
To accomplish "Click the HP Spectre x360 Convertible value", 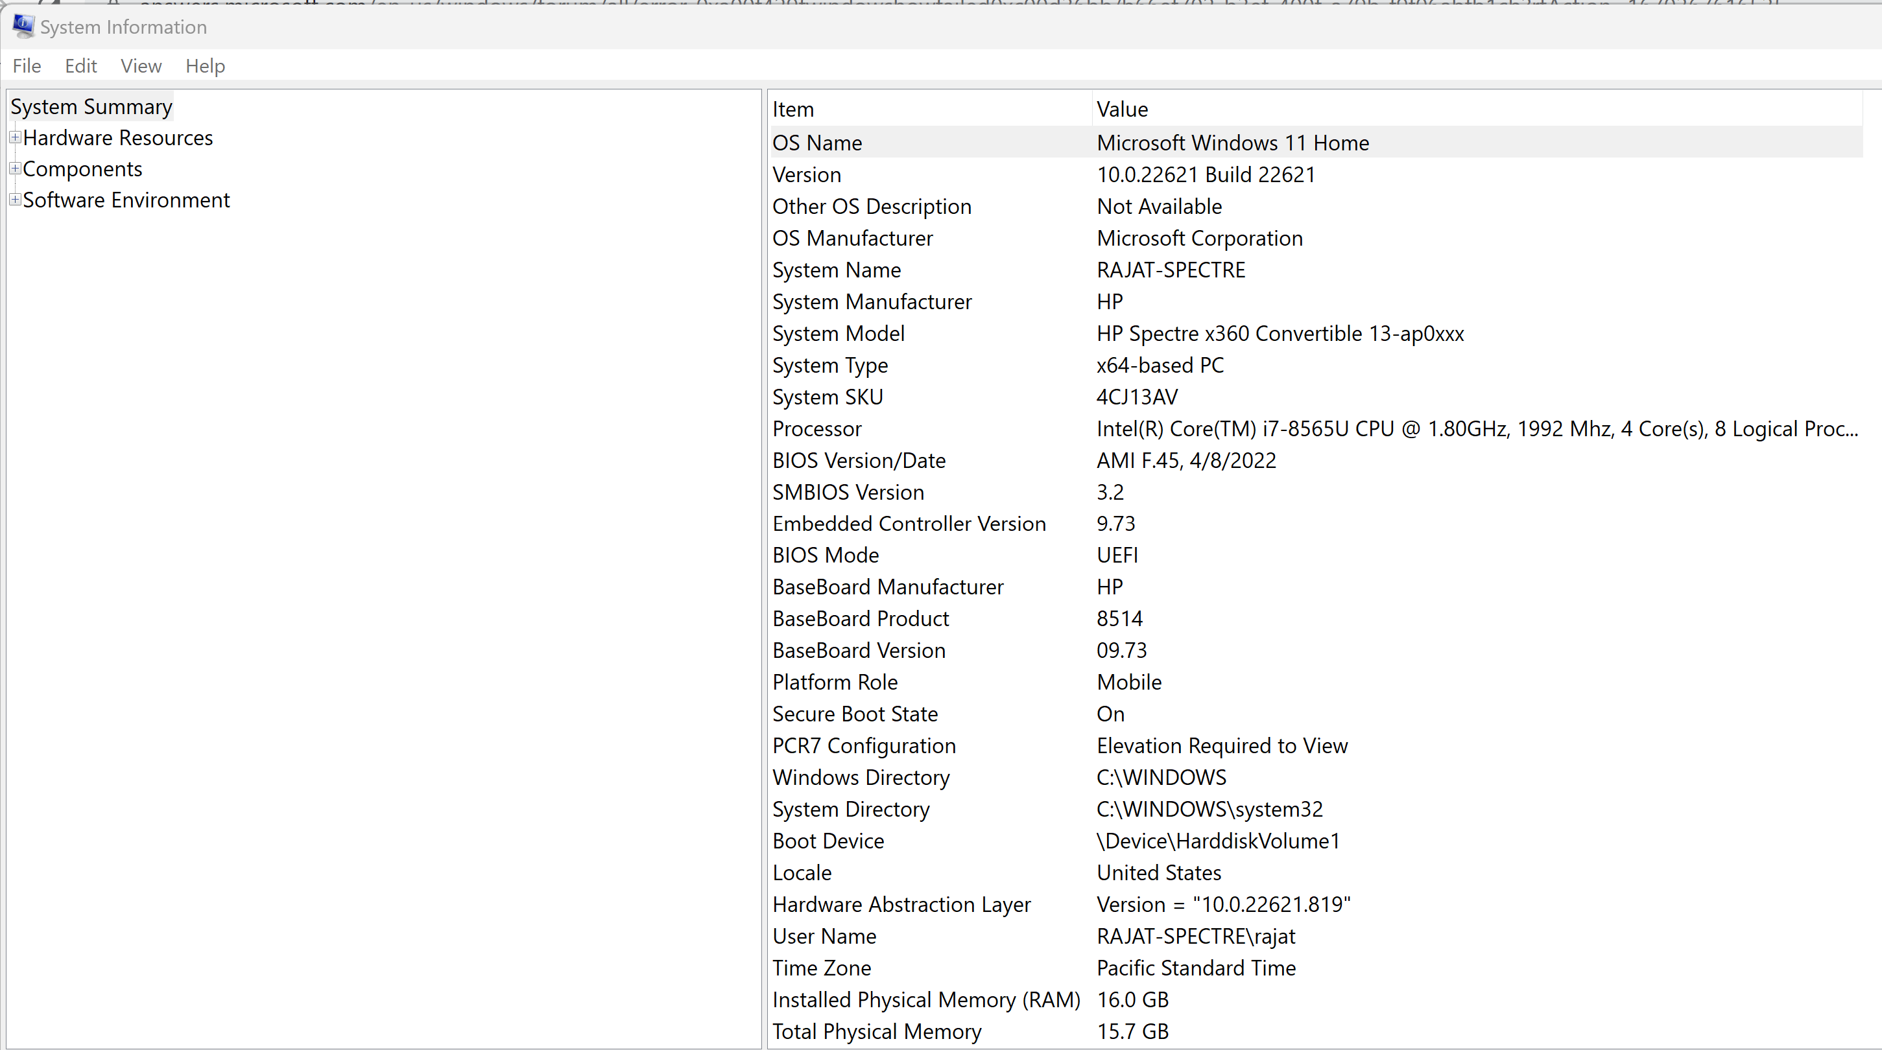I will pyautogui.click(x=1280, y=333).
